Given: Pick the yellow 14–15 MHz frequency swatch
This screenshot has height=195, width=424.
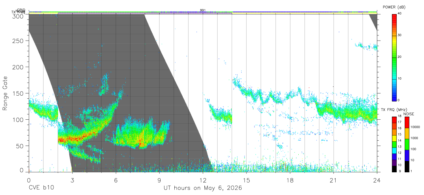Looking at the screenshot, I should 394,138.
